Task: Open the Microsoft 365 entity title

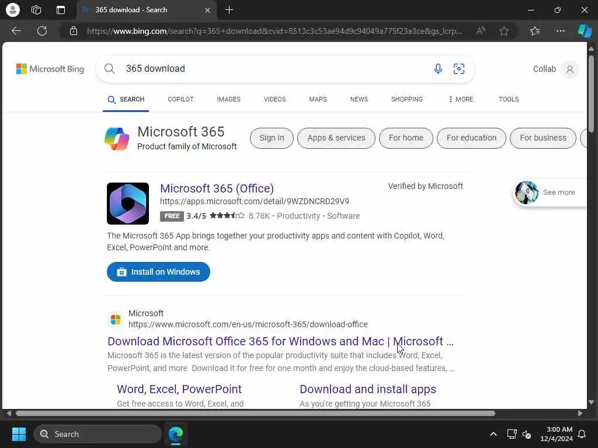Action: (181, 132)
